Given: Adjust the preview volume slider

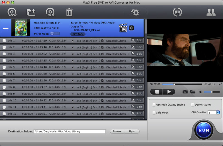Looking at the screenshot, I should 212,92.
